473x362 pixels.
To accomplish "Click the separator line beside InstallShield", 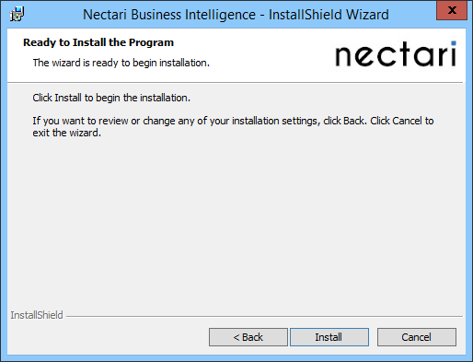I will (x=264, y=316).
